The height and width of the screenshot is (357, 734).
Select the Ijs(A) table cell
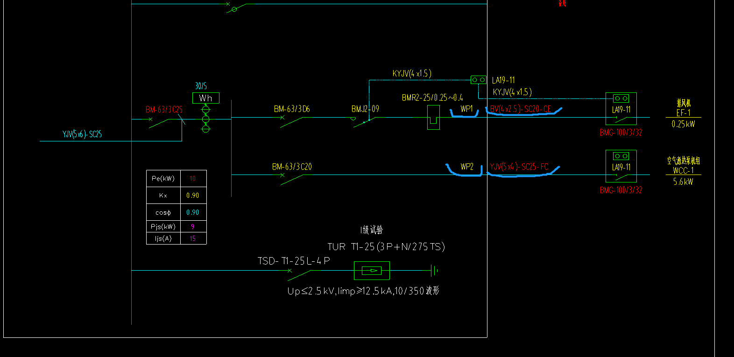(x=163, y=238)
